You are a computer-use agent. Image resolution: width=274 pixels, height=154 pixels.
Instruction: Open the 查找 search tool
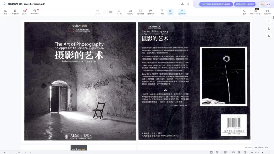coord(244,12)
